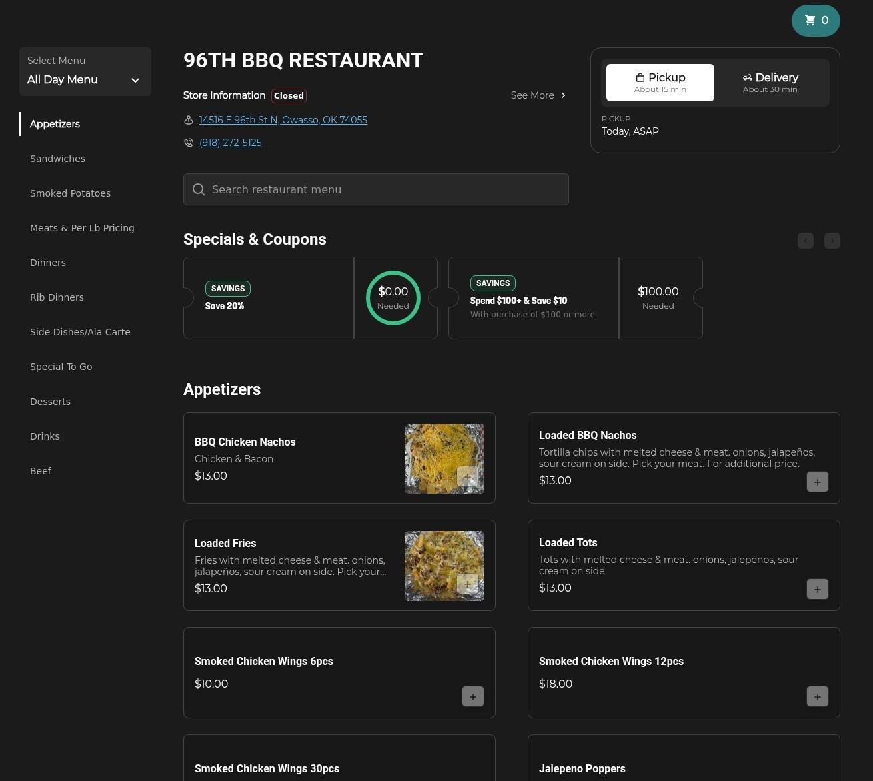Go to Sandwiches menu category
873x781 pixels.
point(57,159)
